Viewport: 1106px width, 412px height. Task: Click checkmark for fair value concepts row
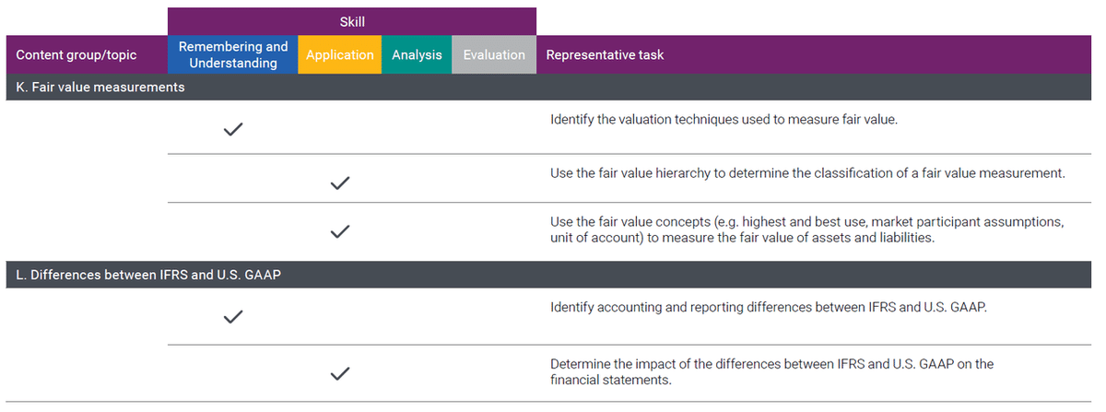[339, 230]
